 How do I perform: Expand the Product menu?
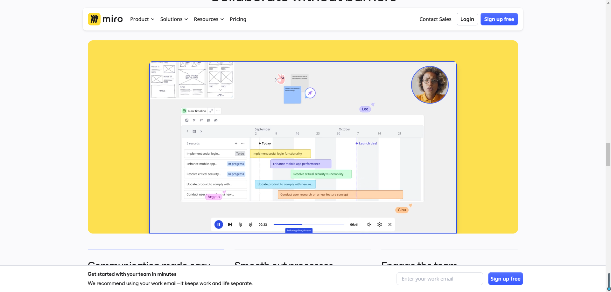142,19
